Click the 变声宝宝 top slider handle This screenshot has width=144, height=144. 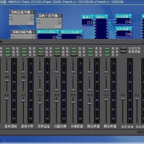point(40,72)
